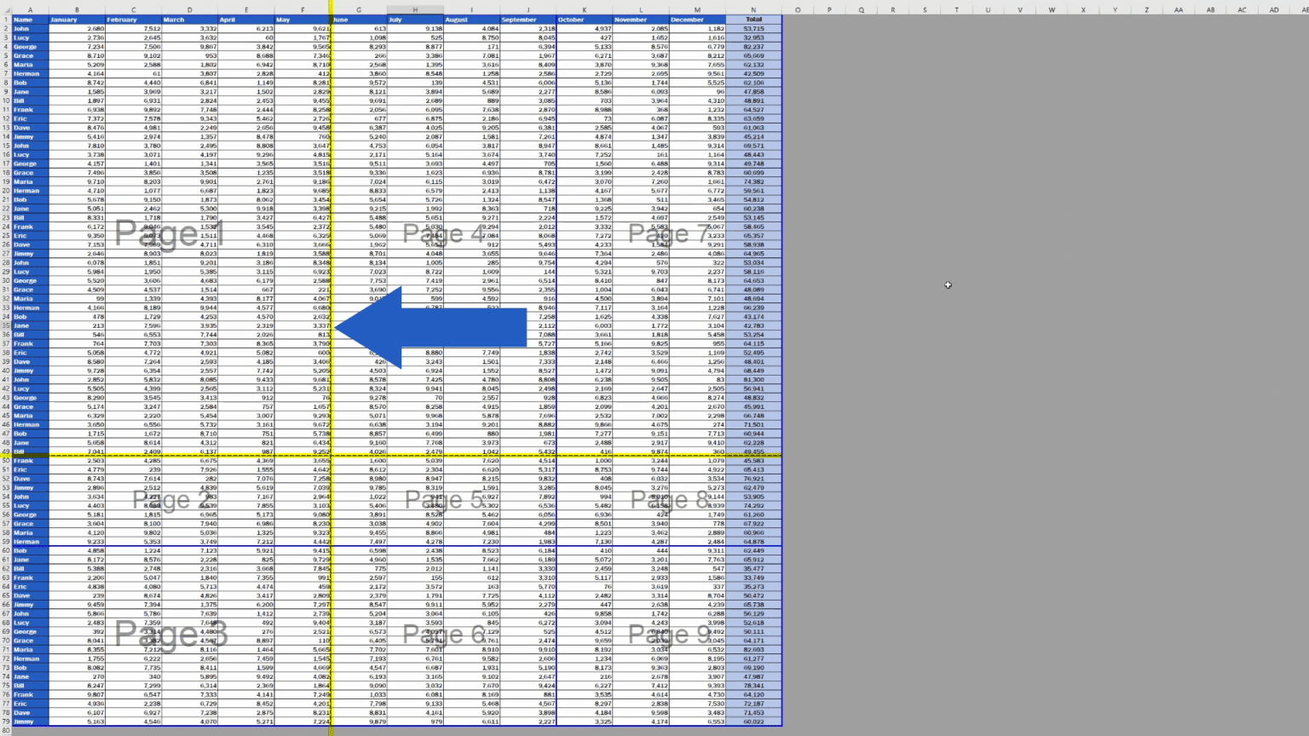This screenshot has height=736, width=1309.
Task: Select September value 6,184 in row 60
Action: click(x=528, y=550)
